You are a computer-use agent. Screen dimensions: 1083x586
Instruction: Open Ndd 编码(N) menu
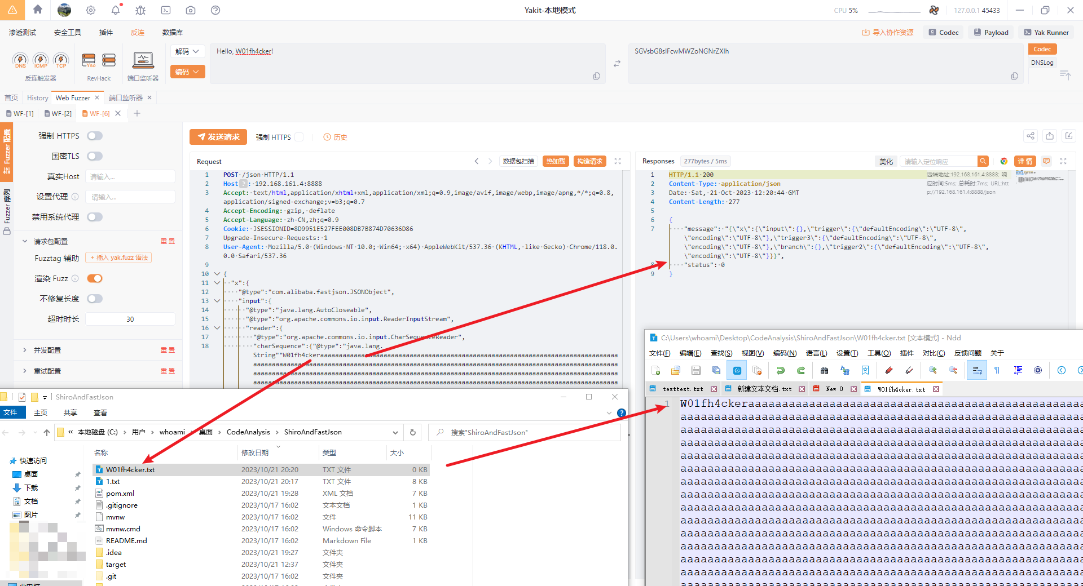[785, 353]
